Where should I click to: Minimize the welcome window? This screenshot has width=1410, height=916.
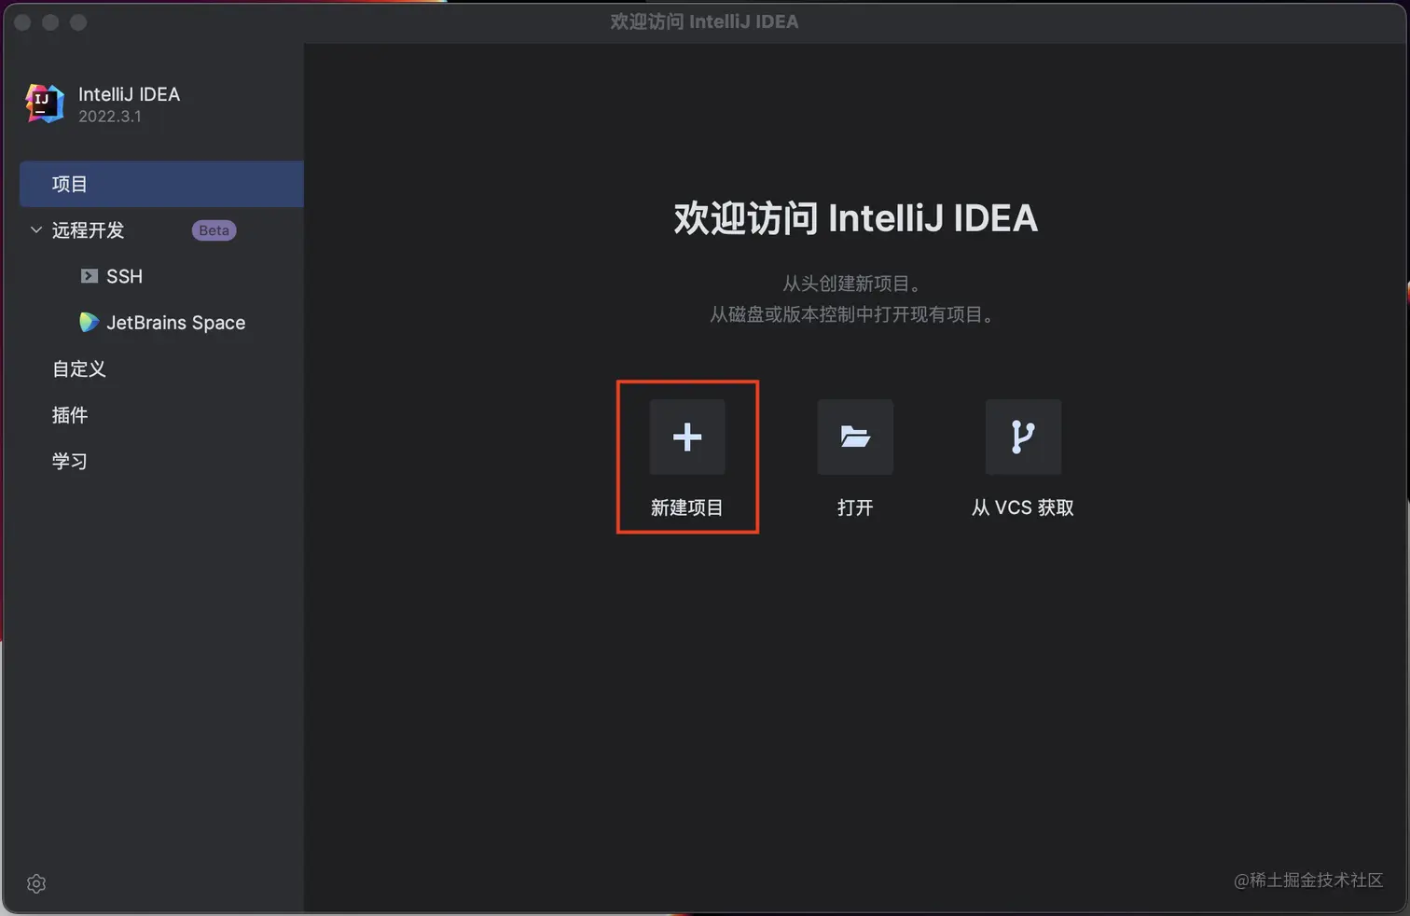(50, 22)
